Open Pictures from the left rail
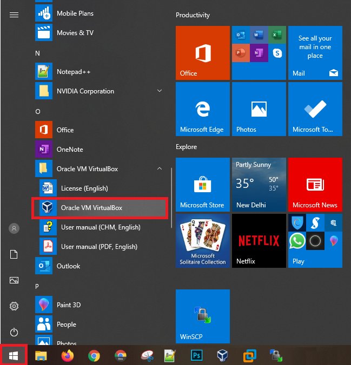The width and height of the screenshot is (351, 365). click(x=14, y=280)
